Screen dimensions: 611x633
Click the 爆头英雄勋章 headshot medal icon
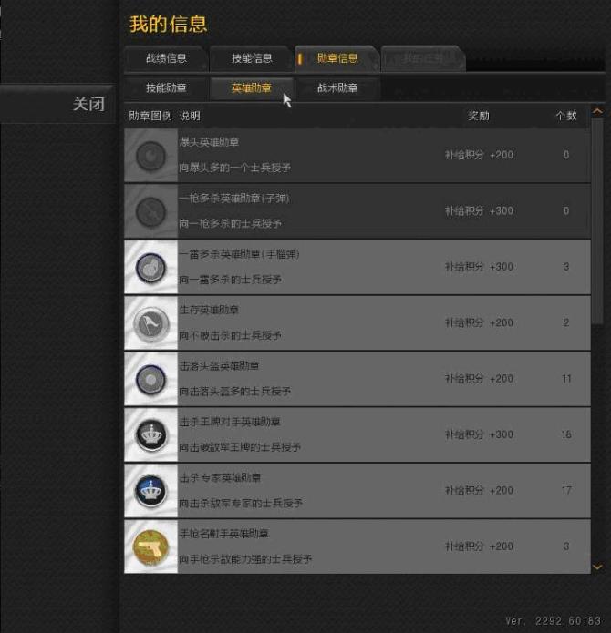[150, 156]
